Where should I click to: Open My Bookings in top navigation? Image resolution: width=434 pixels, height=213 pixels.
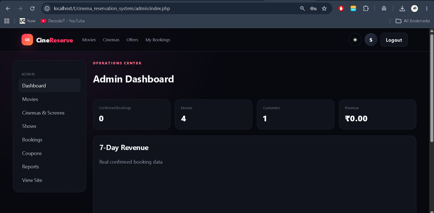click(x=158, y=40)
